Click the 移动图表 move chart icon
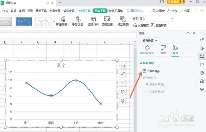The width and height of the screenshot is (206, 132). [x=123, y=19]
